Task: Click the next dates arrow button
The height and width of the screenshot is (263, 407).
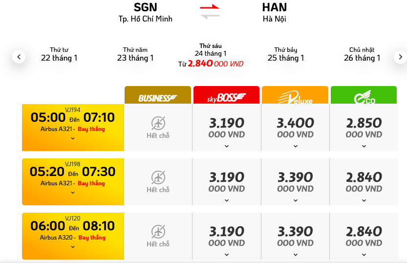Action: (400, 57)
